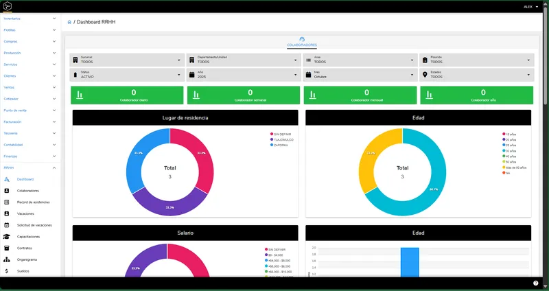Toggle the 30 años legend entry
Viewport: 549px width, 291px height.
[x=509, y=150]
